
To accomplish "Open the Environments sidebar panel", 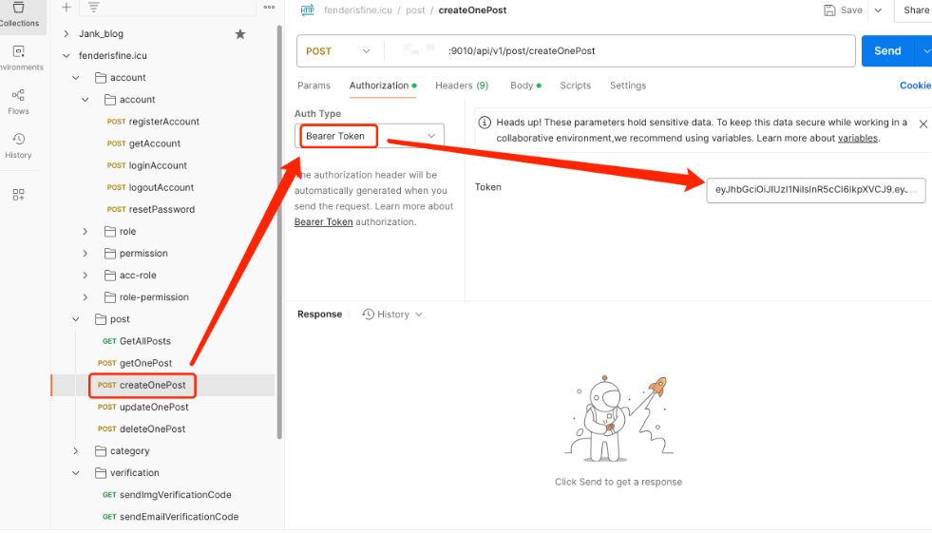I will pyautogui.click(x=19, y=57).
